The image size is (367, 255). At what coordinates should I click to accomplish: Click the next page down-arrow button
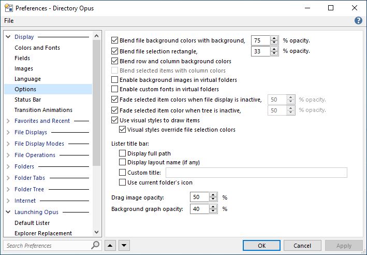click(x=124, y=246)
